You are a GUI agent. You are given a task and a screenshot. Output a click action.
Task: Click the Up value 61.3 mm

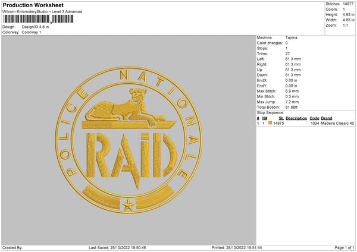293,70
